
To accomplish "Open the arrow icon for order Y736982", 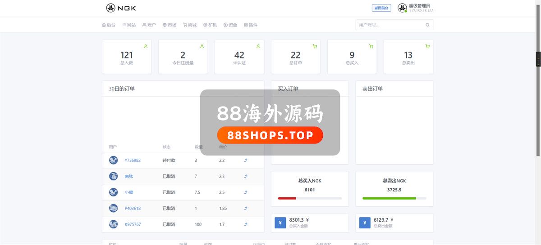I will tap(246, 160).
